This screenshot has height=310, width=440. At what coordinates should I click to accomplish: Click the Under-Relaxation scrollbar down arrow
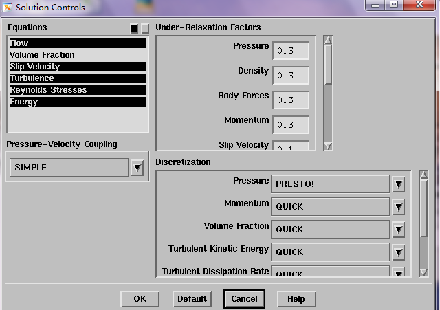pyautogui.click(x=328, y=146)
